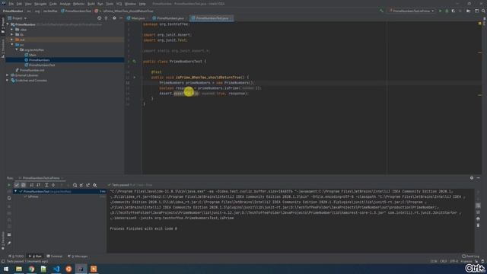Click the Build project hammer icon
This screenshot has height=274, width=487.
(381, 11)
